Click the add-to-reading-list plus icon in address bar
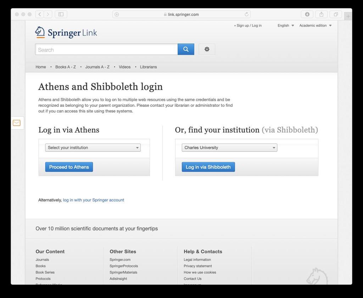The image size is (363, 298). pos(117,14)
